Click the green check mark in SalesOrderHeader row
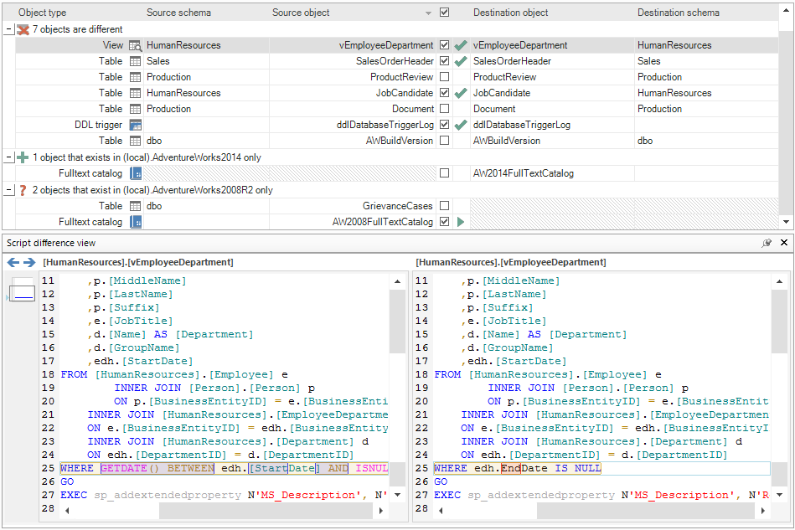Screen dimensions: 795x530 coord(461,61)
